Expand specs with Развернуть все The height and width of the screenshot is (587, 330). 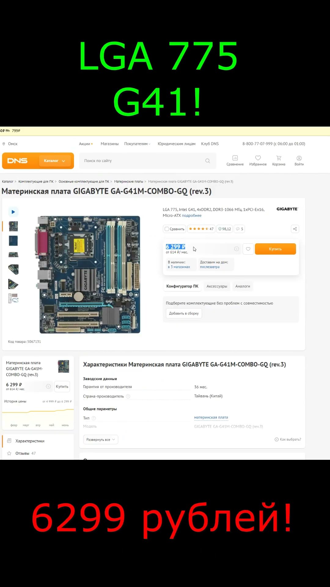(x=101, y=440)
